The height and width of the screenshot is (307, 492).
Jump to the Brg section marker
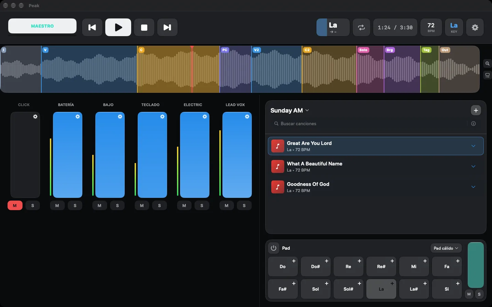(x=390, y=50)
